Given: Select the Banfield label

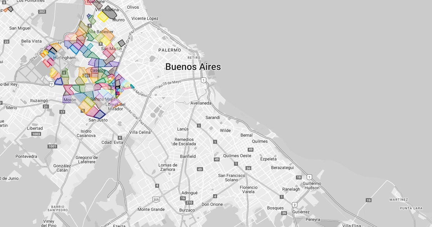Looking at the screenshot, I should coord(188,156).
